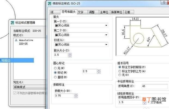Open the 所有样式 list dropdown
The image size is (169, 109).
pyautogui.click(x=30, y=87)
